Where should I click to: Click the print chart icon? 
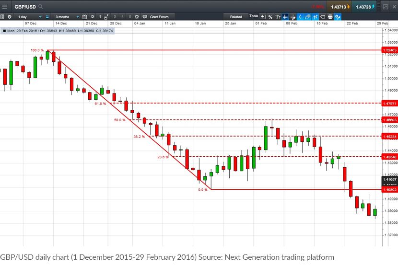[330, 17]
